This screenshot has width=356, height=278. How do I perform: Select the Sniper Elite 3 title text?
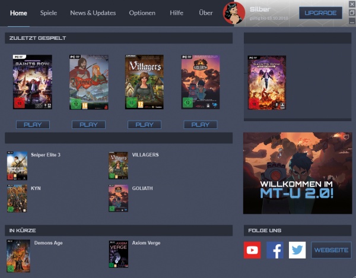tap(46, 155)
